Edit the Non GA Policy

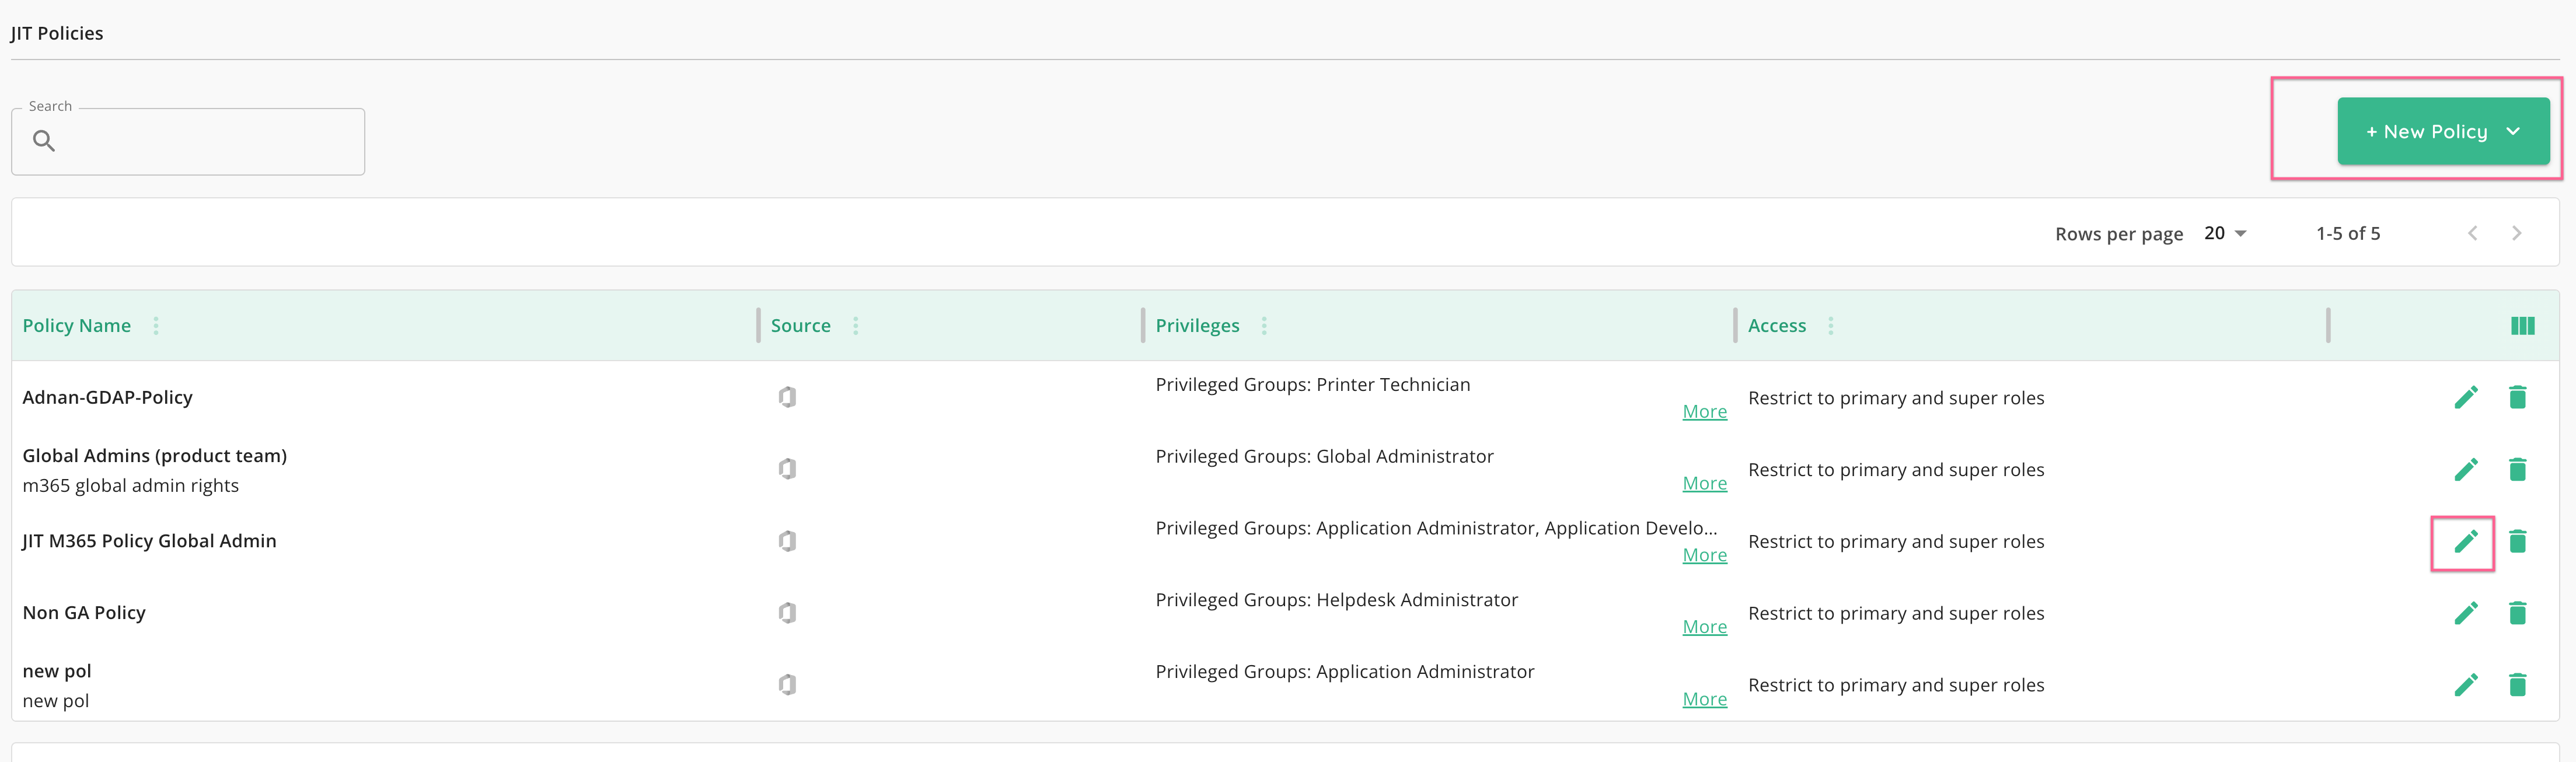[2466, 613]
